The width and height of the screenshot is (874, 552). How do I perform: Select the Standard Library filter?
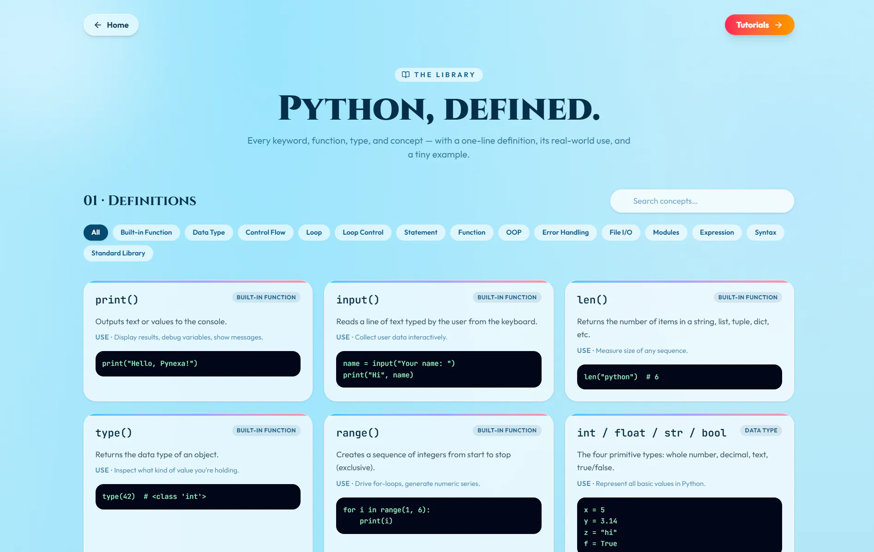[x=118, y=253]
